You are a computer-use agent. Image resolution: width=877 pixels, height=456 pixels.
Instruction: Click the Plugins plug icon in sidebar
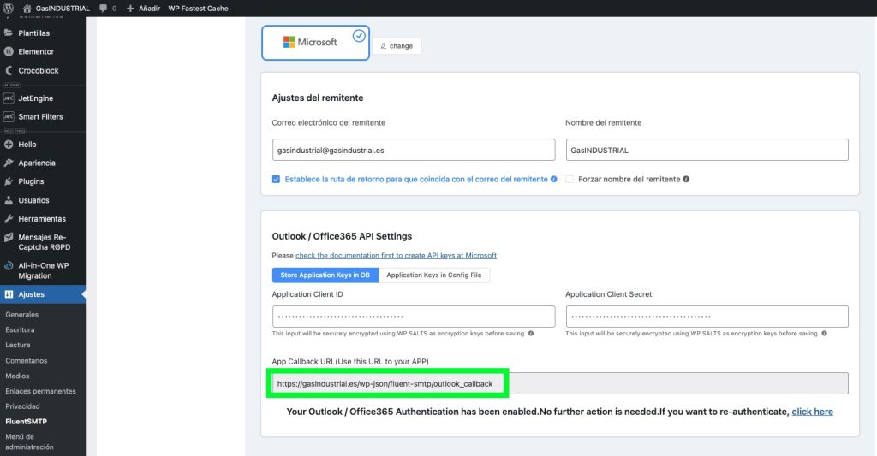(9, 181)
